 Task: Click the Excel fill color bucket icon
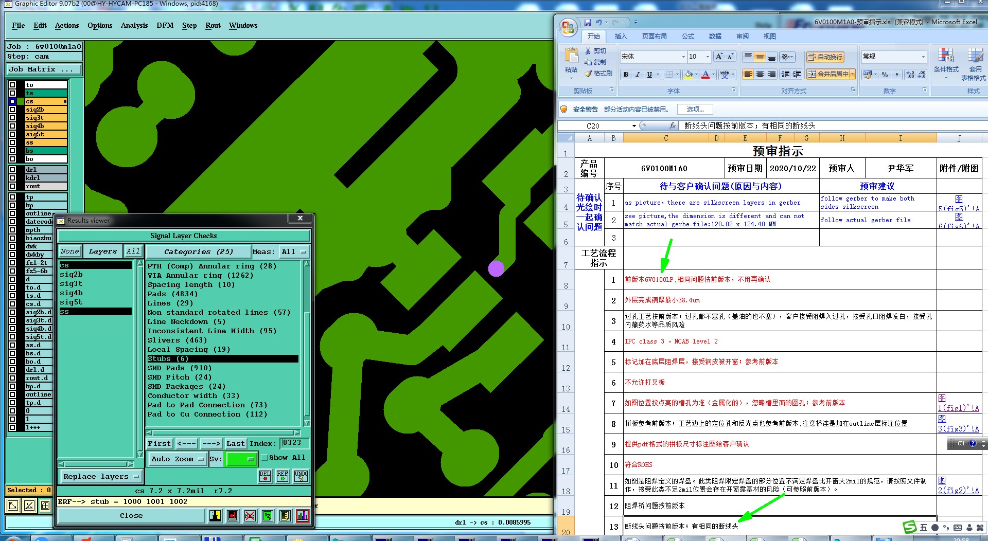(x=689, y=75)
